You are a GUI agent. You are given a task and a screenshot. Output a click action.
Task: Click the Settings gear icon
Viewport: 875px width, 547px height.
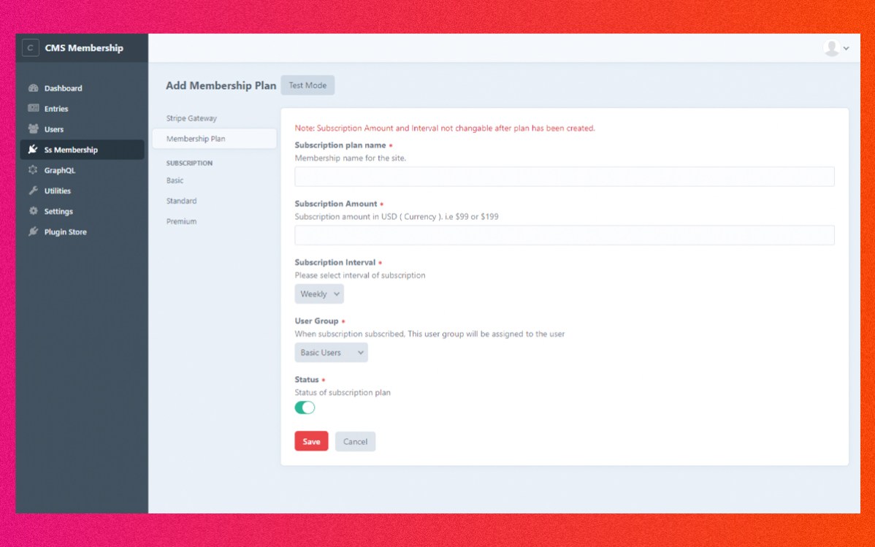click(34, 211)
